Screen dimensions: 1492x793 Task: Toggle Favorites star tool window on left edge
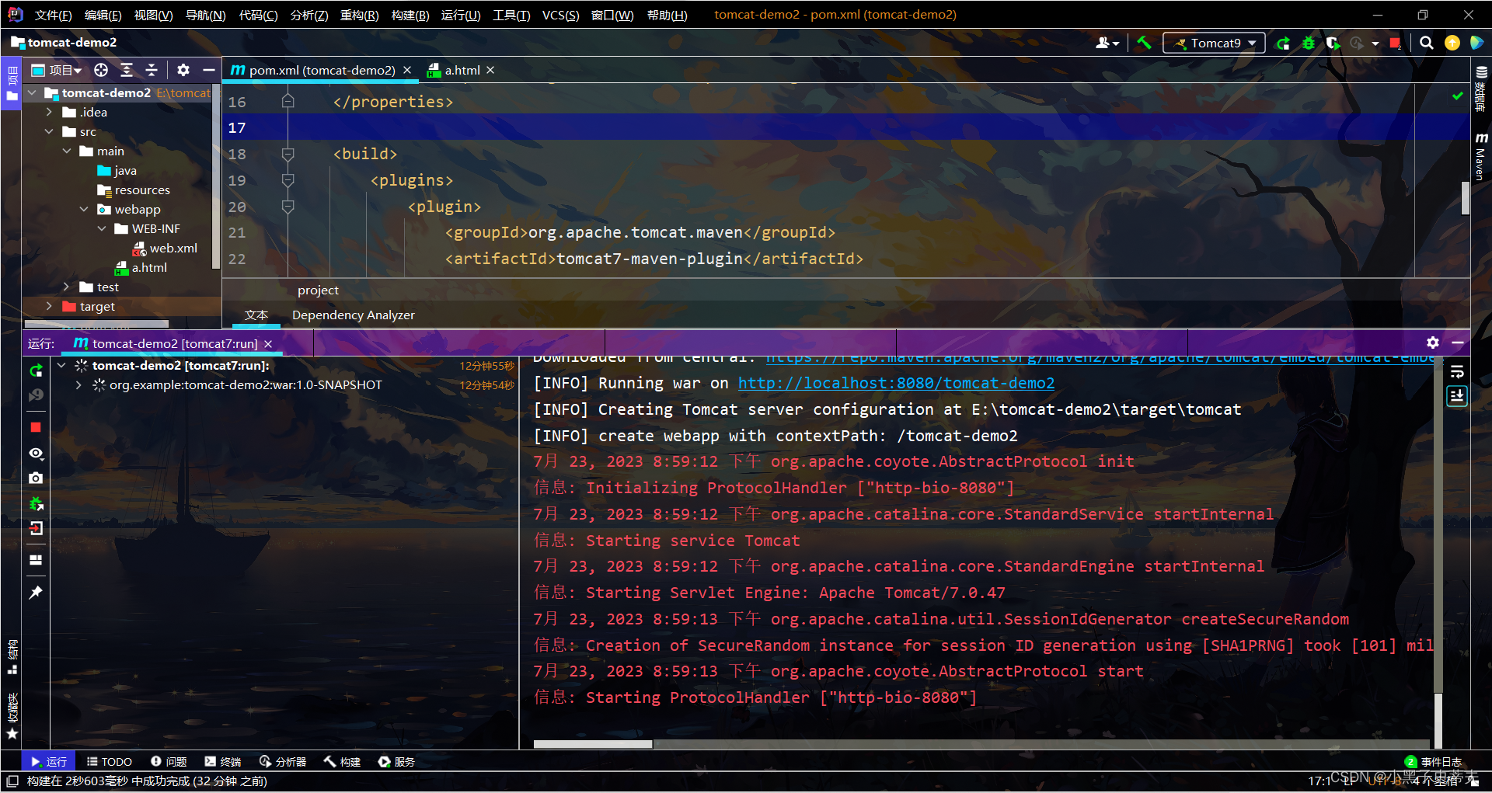click(x=12, y=717)
